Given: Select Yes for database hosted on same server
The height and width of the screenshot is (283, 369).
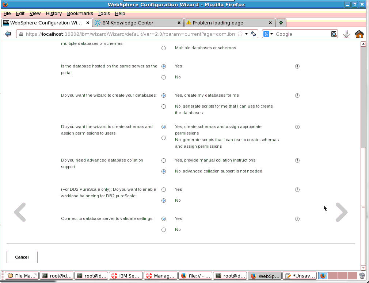Looking at the screenshot, I should coord(164,66).
